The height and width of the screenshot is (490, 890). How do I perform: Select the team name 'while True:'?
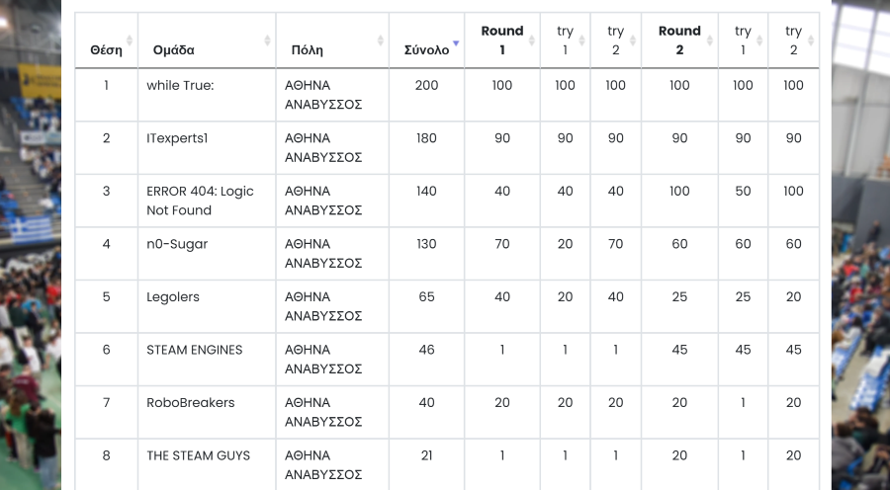coord(180,86)
